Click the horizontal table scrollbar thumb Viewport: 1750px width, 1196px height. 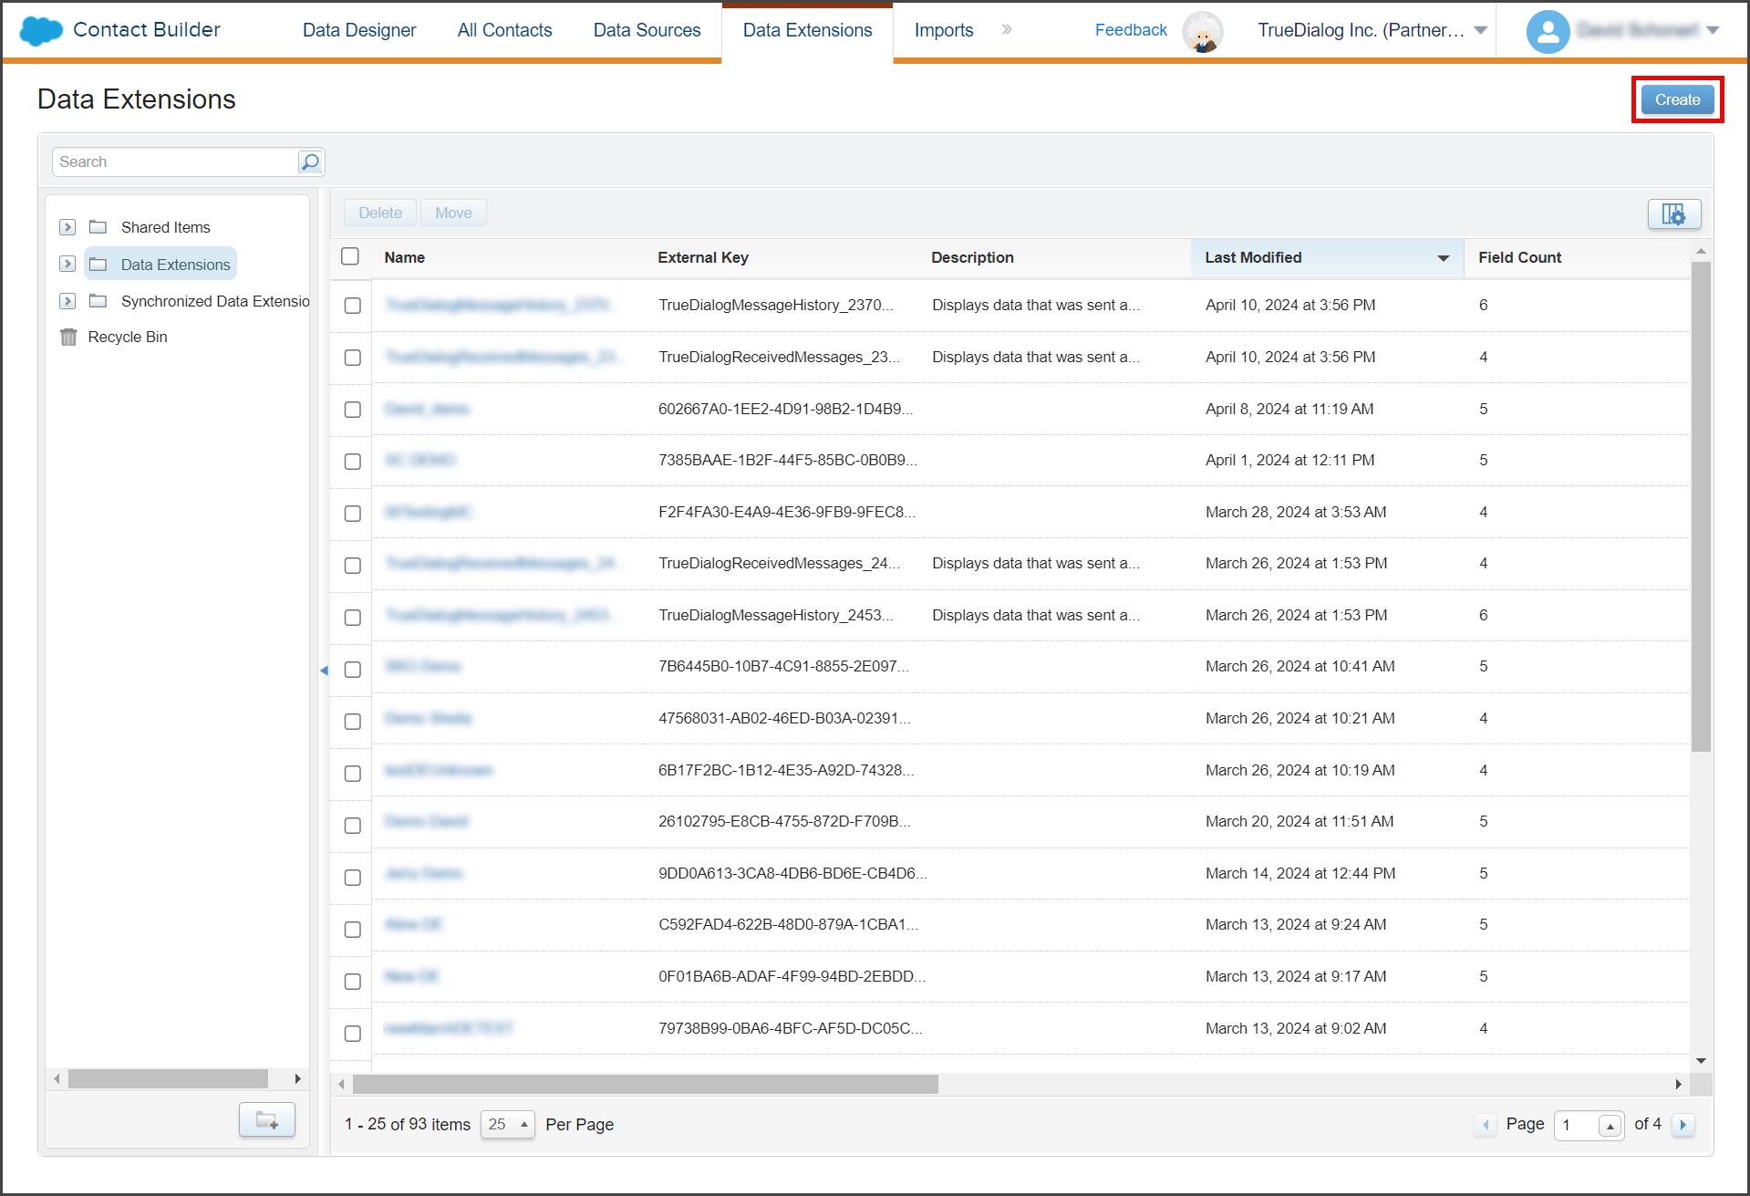(646, 1084)
